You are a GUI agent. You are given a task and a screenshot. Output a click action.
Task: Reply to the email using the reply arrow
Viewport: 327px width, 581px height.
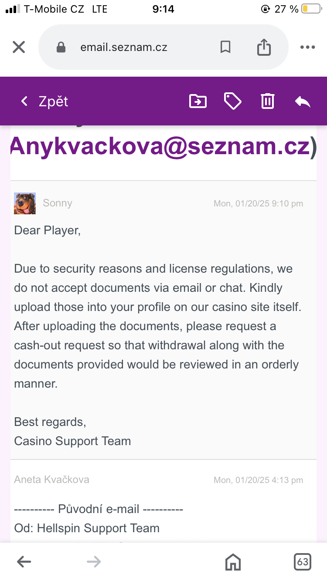(x=302, y=101)
